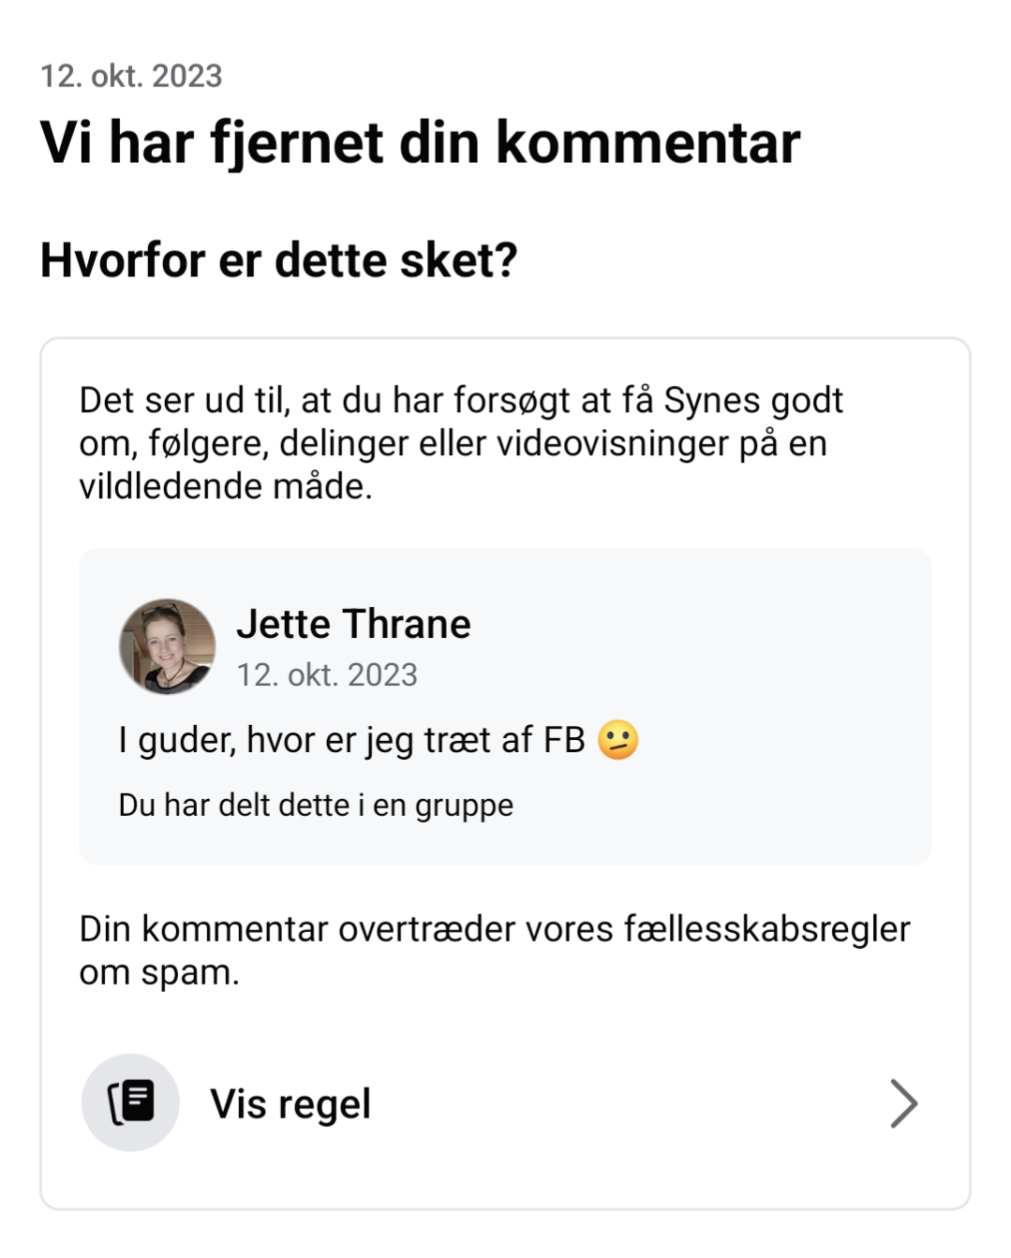Open Jette Thrane's profile picture
The width and height of the screenshot is (1011, 1258).
click(x=168, y=646)
